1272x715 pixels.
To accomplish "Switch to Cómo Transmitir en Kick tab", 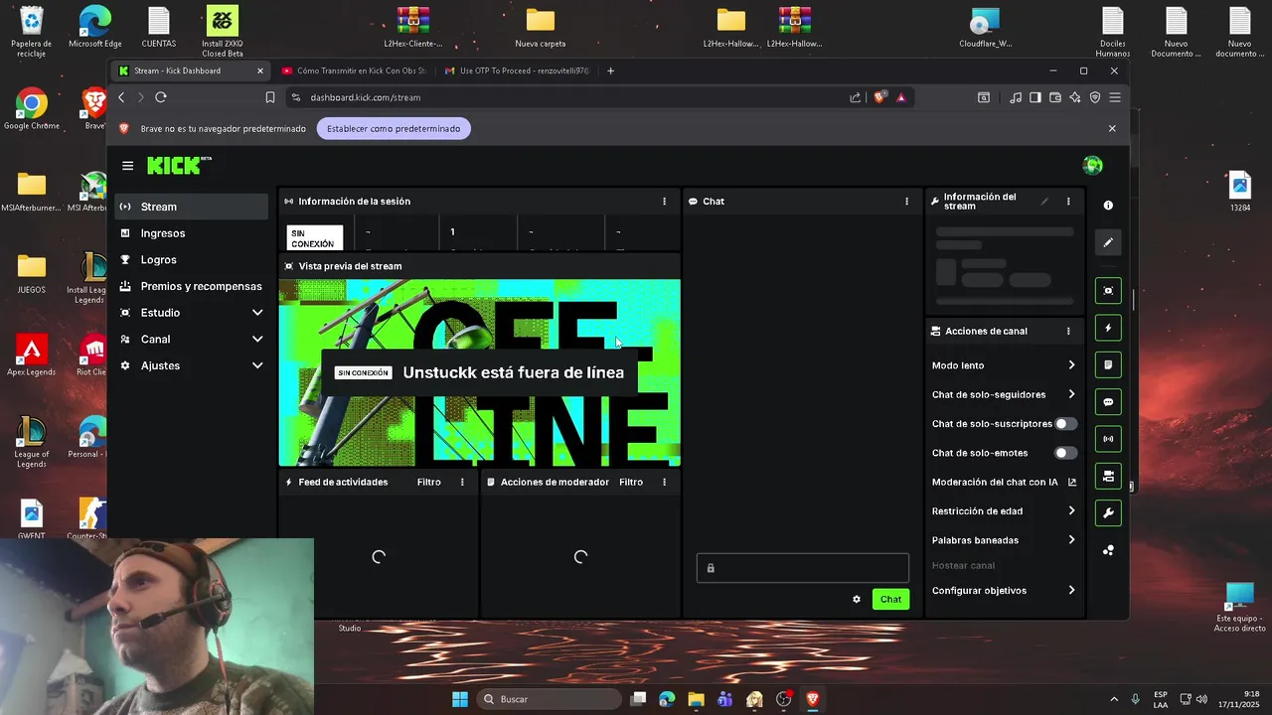I will (x=353, y=71).
